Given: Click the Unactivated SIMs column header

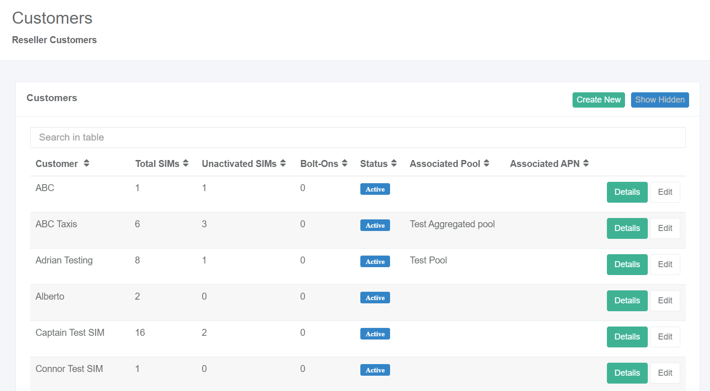Looking at the screenshot, I should tap(239, 164).
